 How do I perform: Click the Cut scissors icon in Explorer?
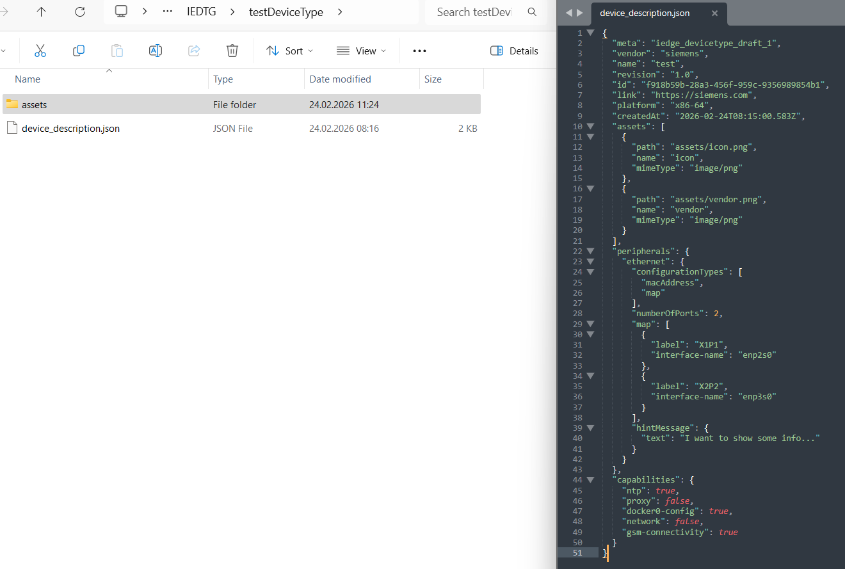coord(40,51)
